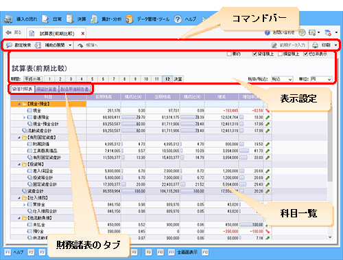Screen dimensions: 343x260
Task: Switch to the 損益計算書 tab
Action: click(47, 89)
